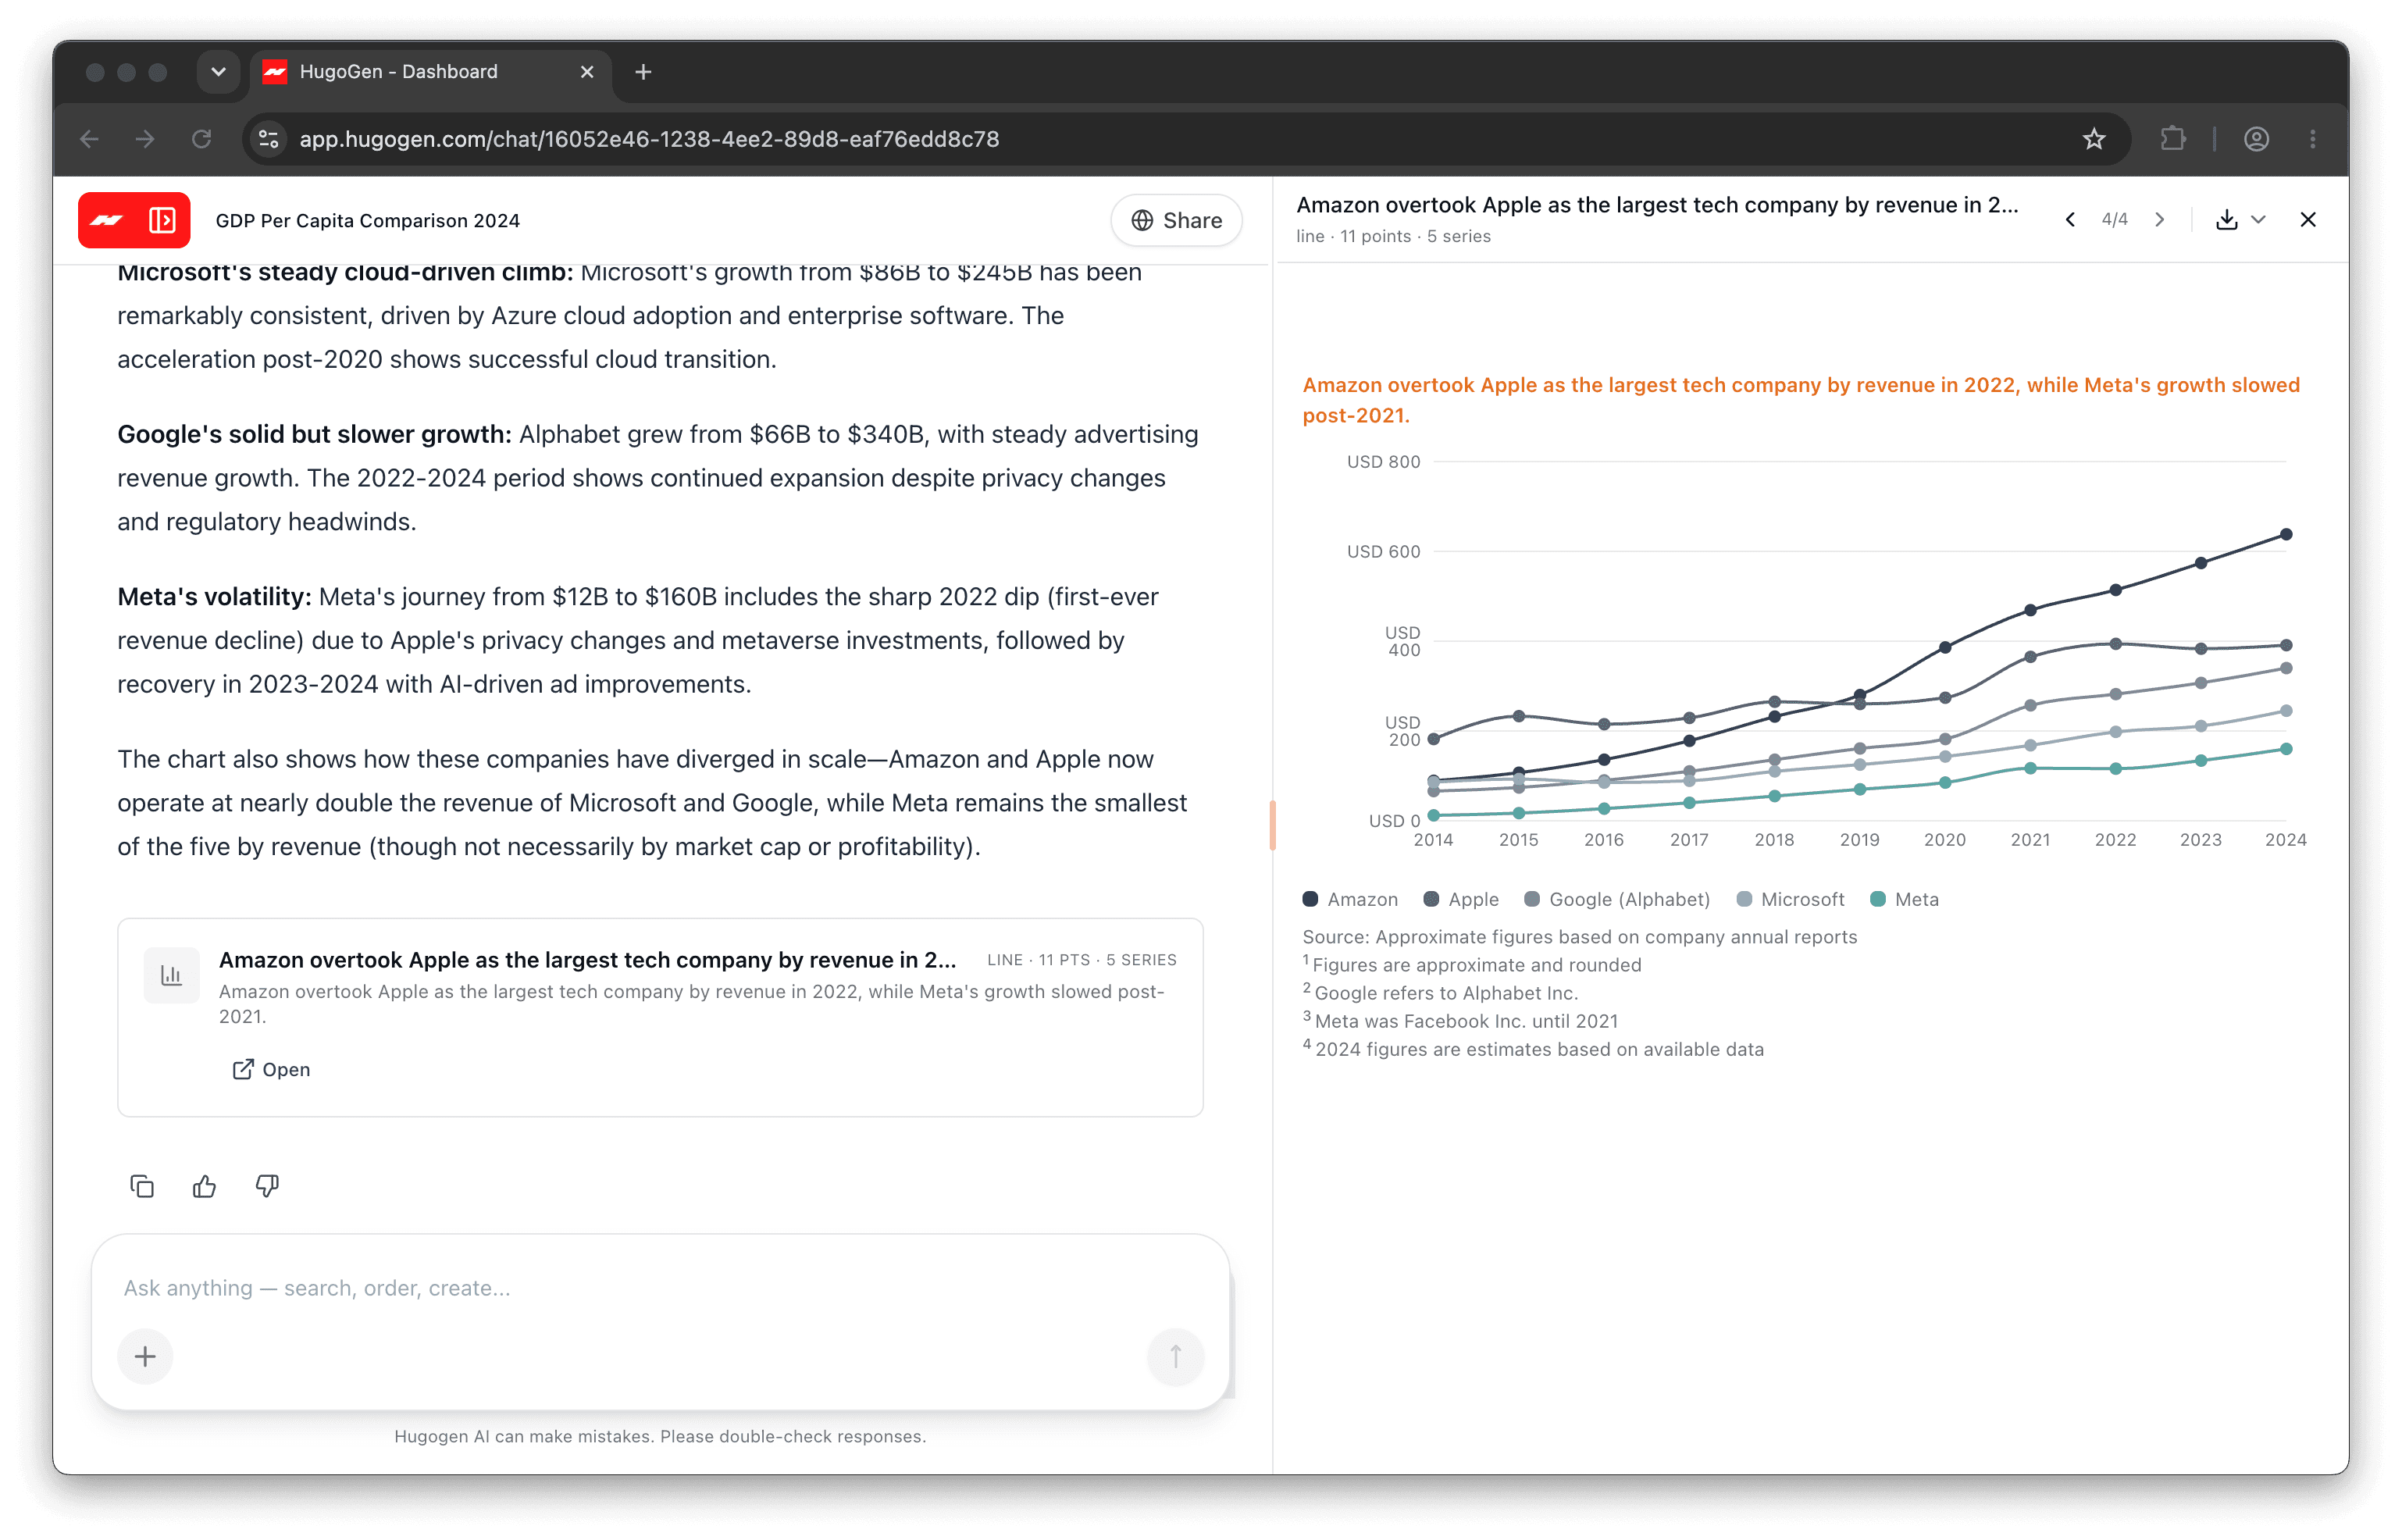
Task: Toggle Apple series in chart legend
Action: click(x=1461, y=899)
